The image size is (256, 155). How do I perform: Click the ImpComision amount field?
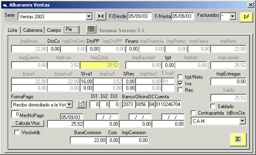(x=134, y=140)
